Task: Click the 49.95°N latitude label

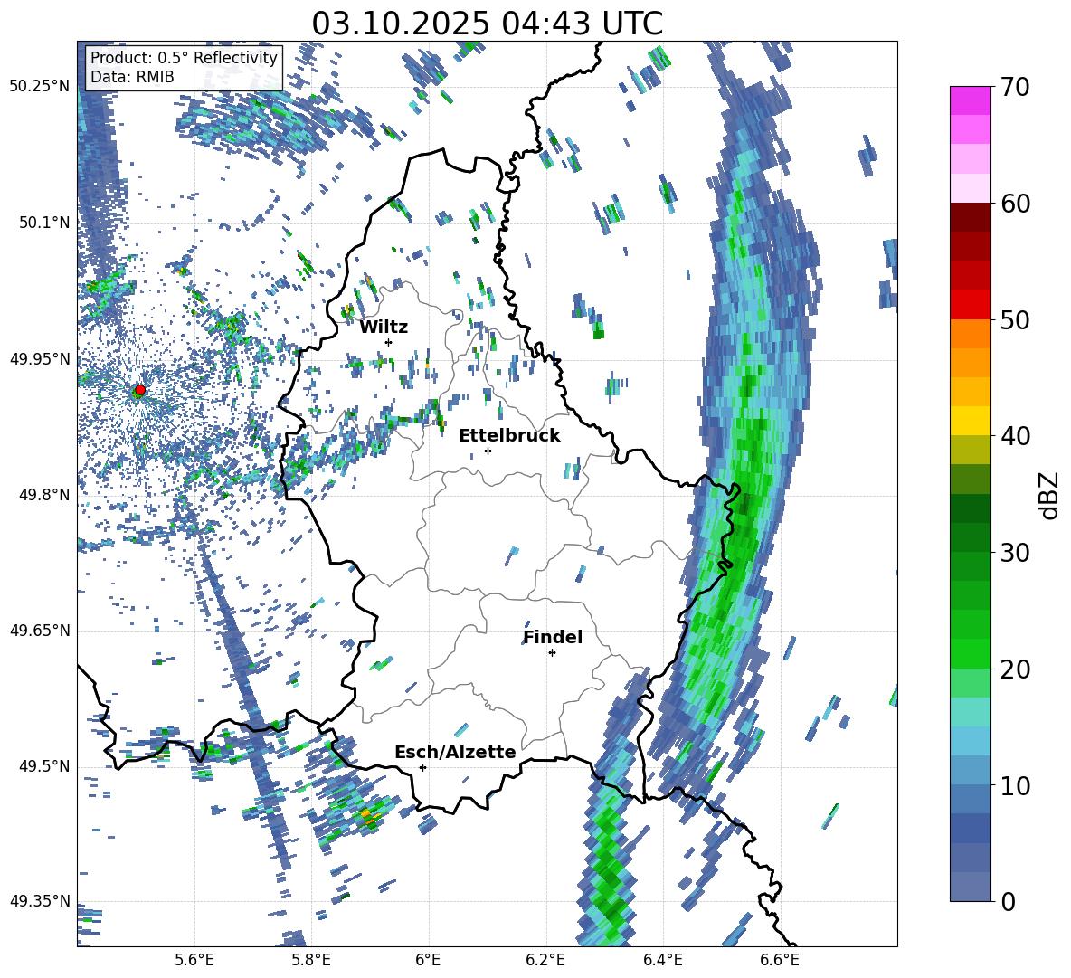Action: [40, 359]
